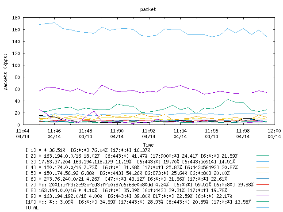Click the 11:46 time axis label
The height and width of the screenshot is (212, 283).
point(54,133)
